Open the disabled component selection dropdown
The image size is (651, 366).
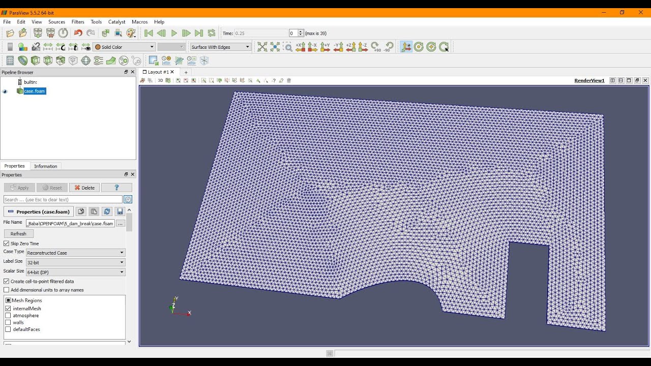pos(171,47)
